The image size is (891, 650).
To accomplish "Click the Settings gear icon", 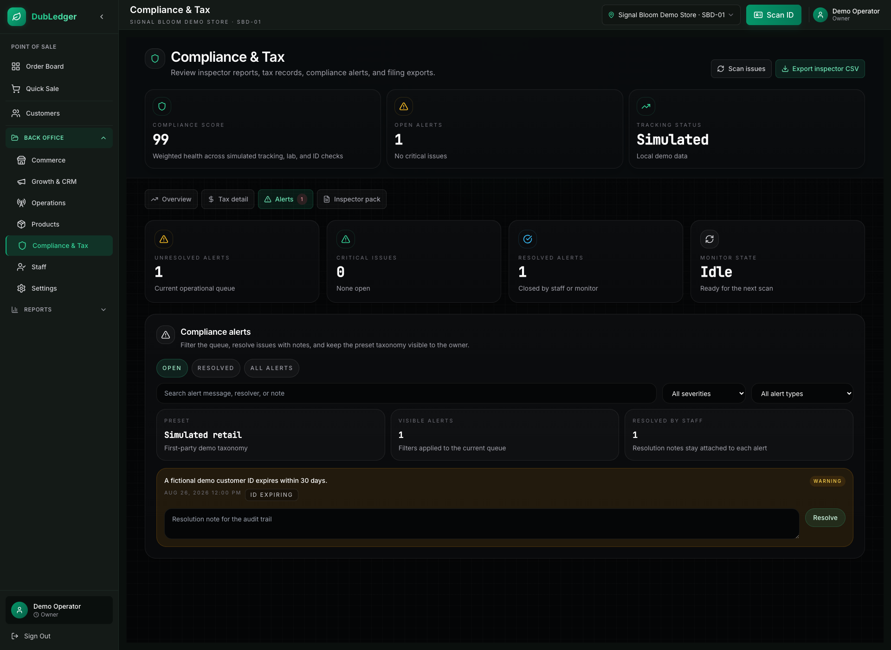I will 21,288.
